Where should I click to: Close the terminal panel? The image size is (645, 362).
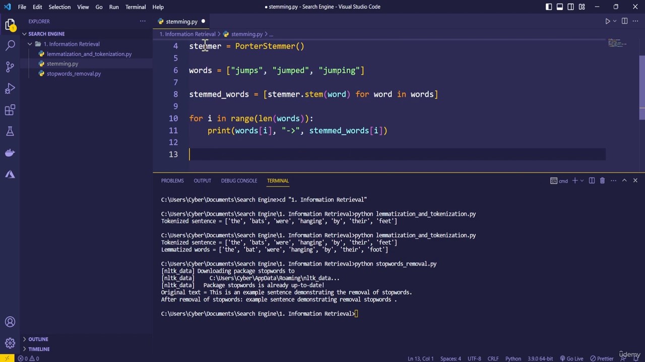(x=635, y=180)
